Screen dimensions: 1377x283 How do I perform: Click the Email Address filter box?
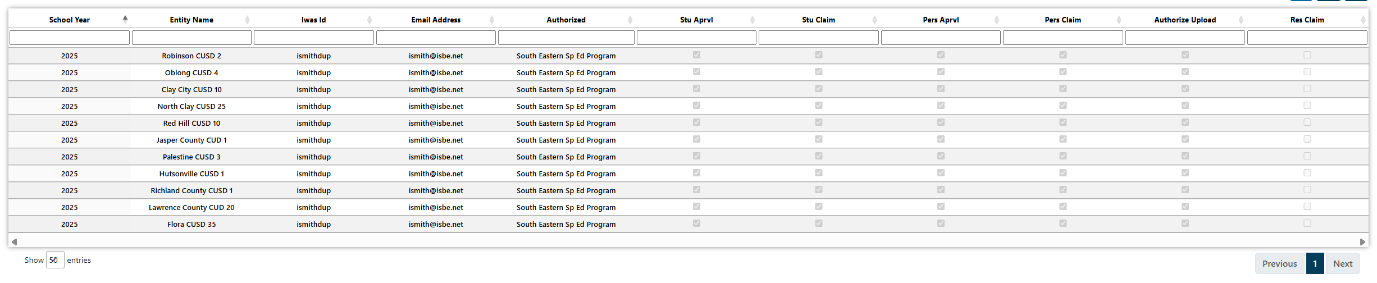436,38
